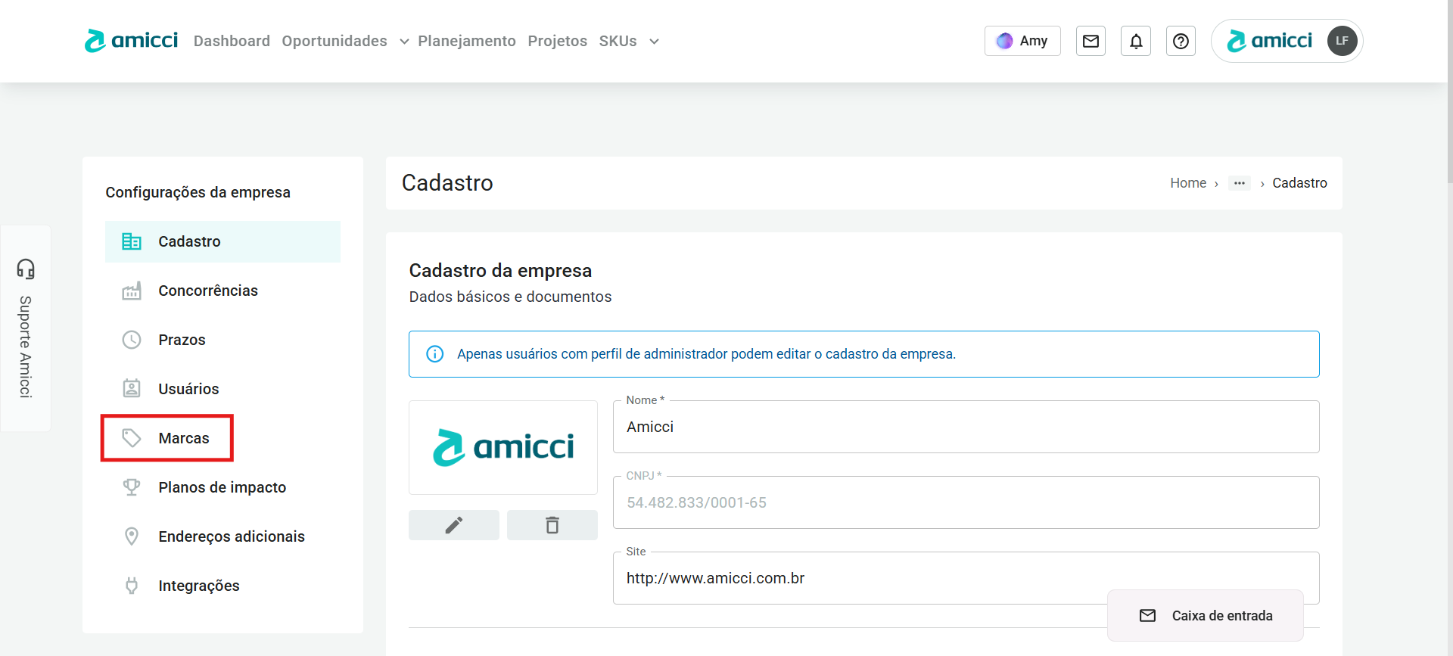Expand breadcrumb ellipsis menu
Image resolution: width=1453 pixels, height=656 pixels.
point(1239,183)
